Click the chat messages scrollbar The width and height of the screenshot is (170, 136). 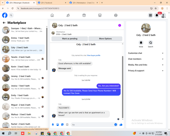(122, 87)
